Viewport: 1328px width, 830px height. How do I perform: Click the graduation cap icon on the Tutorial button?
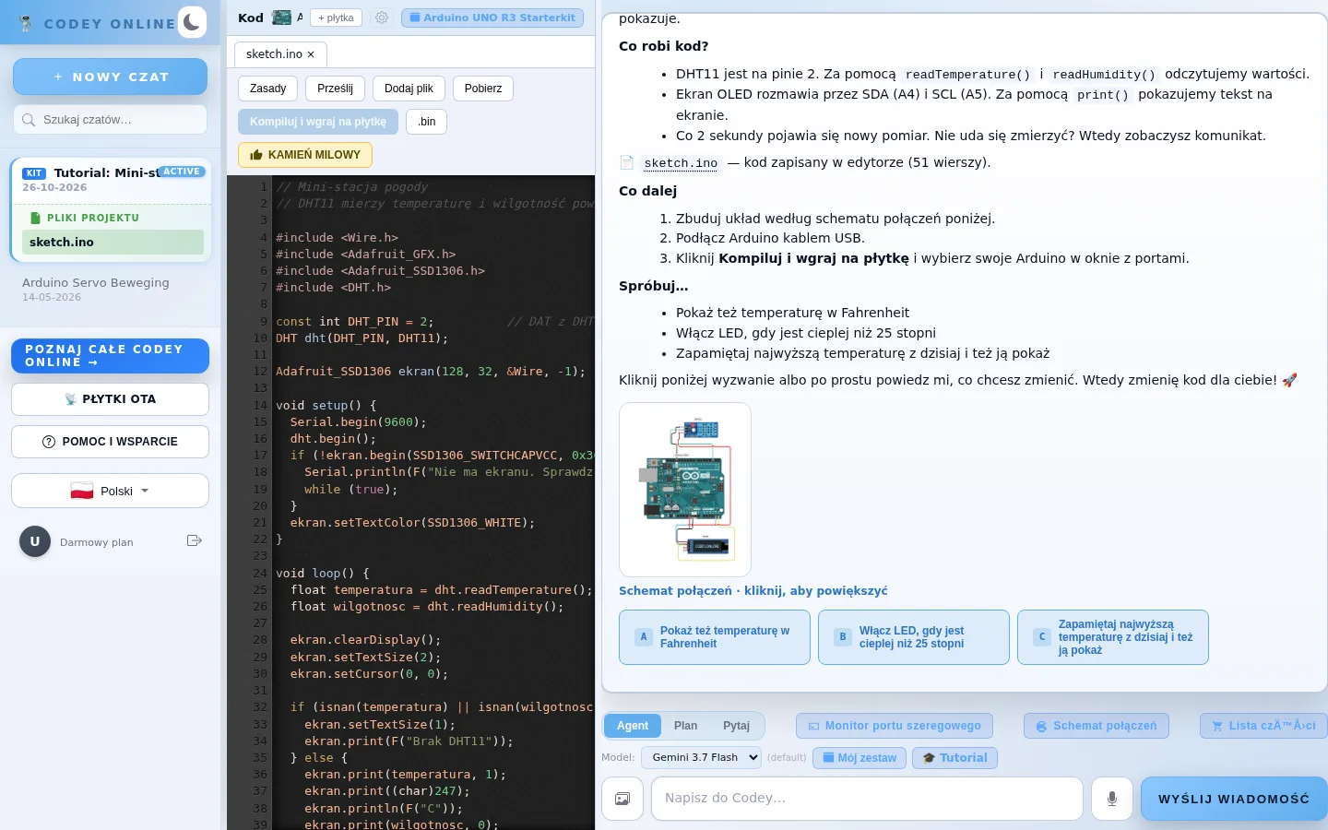tap(929, 758)
